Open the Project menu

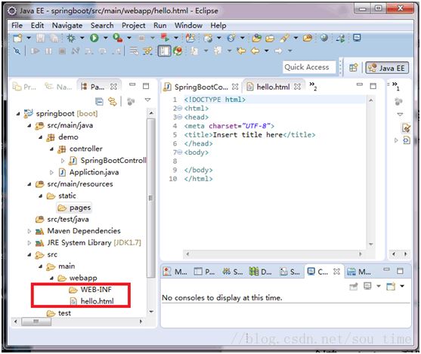pyautogui.click(x=134, y=26)
